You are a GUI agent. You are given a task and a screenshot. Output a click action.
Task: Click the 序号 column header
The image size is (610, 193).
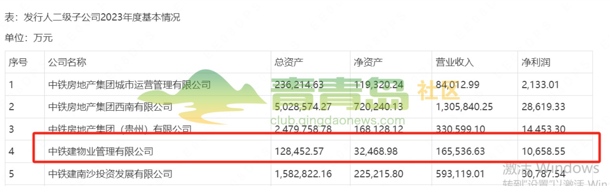19,62
